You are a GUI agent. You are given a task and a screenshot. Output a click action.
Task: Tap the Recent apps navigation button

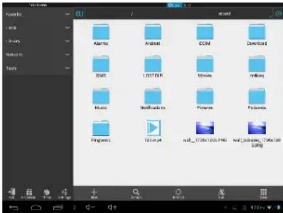coord(58,208)
